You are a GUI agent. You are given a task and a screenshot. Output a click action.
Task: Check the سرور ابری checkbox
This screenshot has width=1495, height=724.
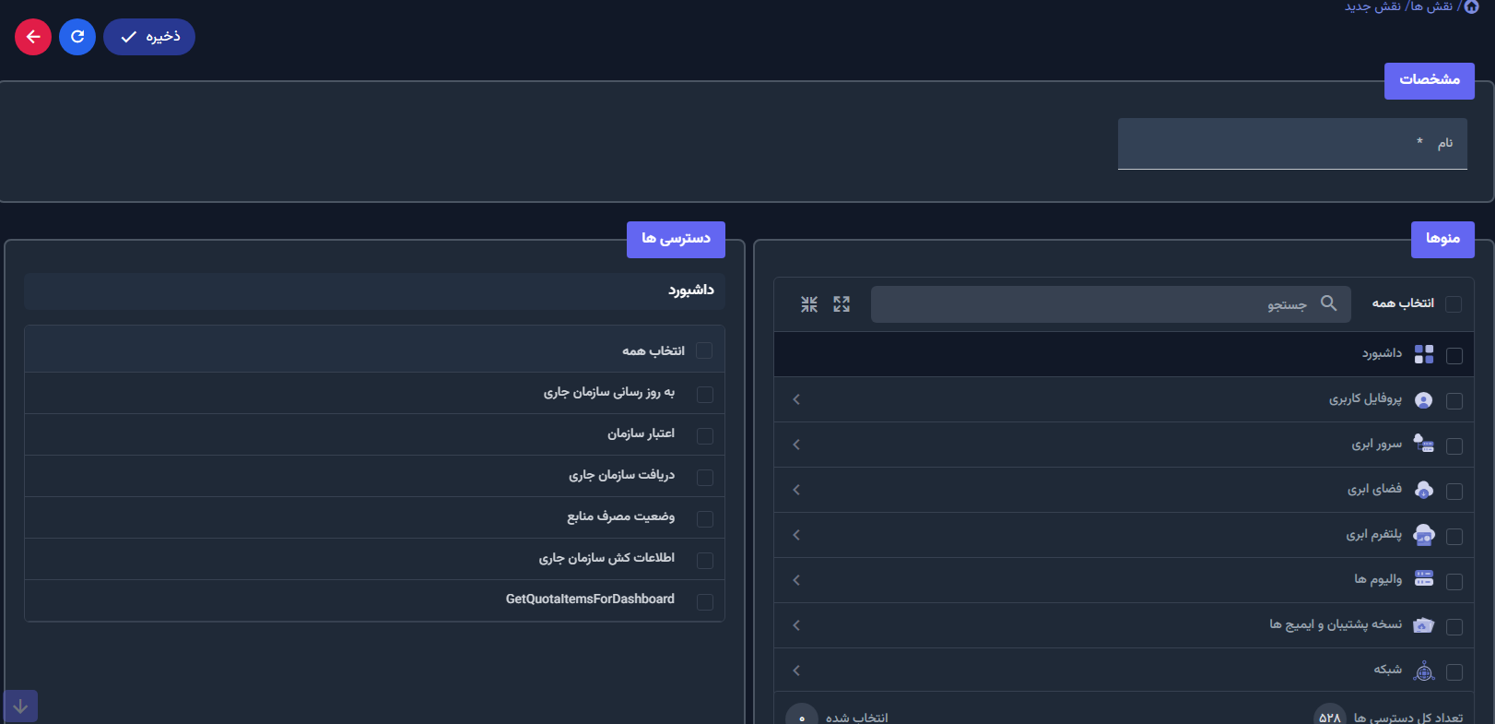1454,446
